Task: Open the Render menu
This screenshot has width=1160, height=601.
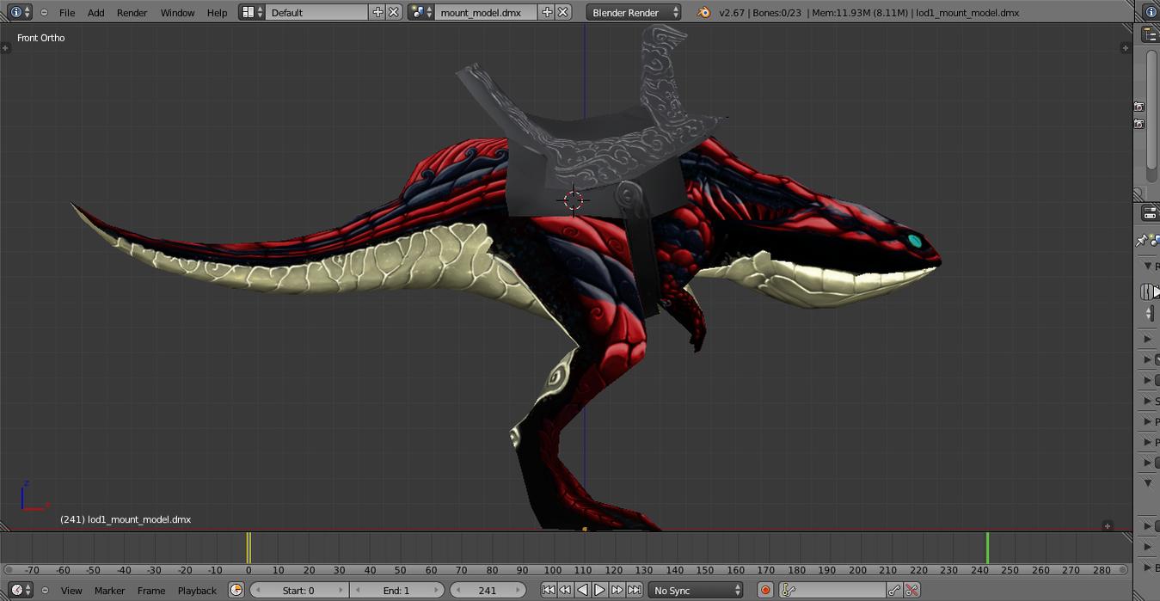Action: pyautogui.click(x=132, y=13)
